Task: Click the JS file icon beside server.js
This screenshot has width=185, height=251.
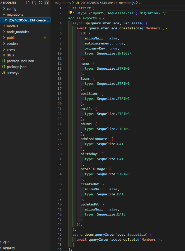Action: tap(4, 73)
